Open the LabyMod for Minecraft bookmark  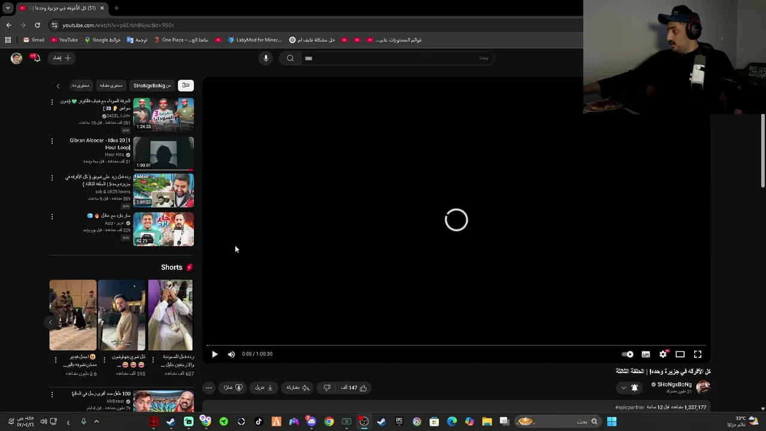tap(254, 40)
